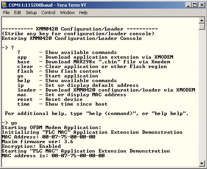Viewport: 207px width, 169px height.
Task: Open the Window menu
Action: pyautogui.click(x=67, y=13)
